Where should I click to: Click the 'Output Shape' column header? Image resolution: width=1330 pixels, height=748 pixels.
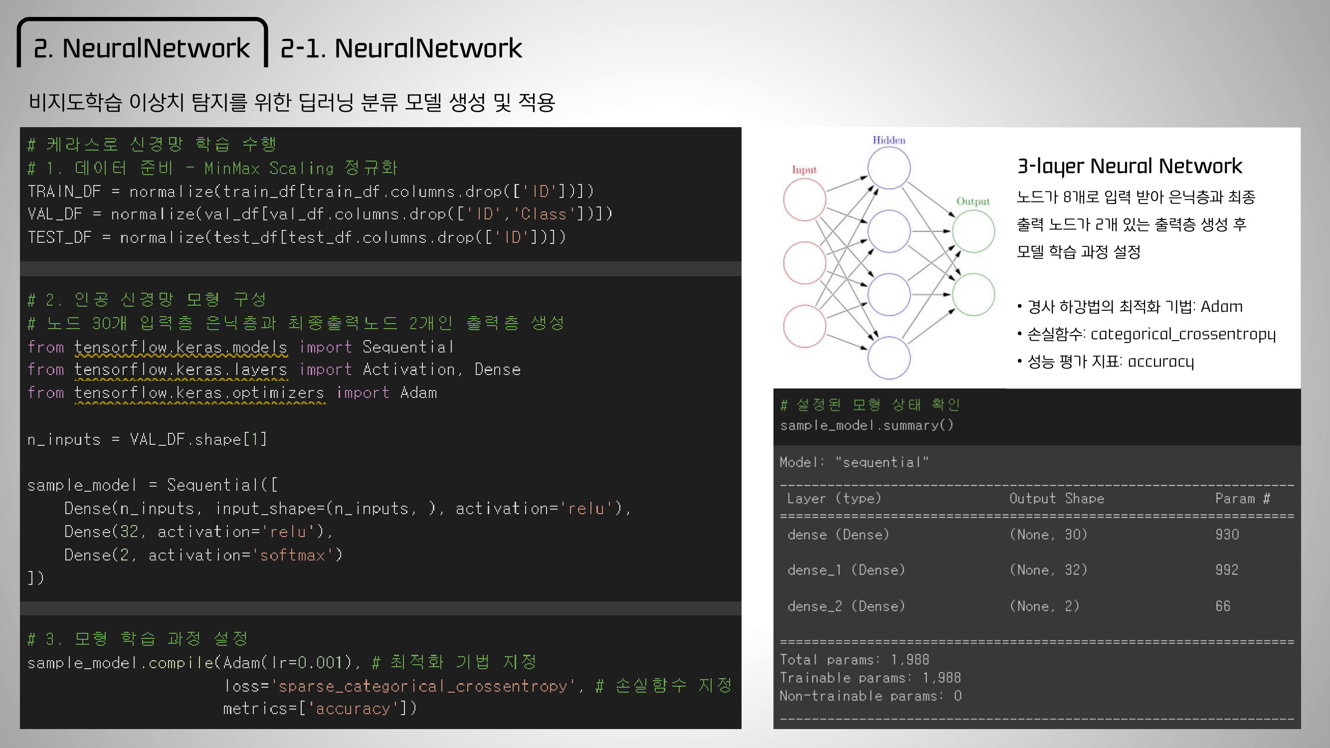click(x=1057, y=498)
